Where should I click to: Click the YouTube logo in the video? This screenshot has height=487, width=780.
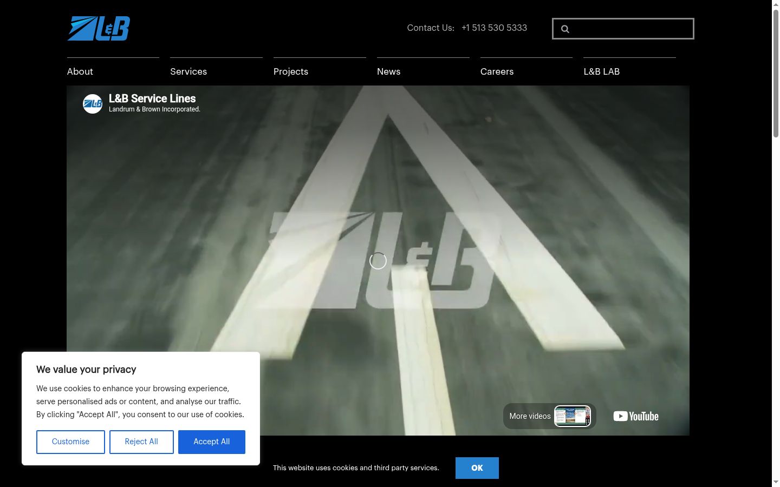coord(636,416)
